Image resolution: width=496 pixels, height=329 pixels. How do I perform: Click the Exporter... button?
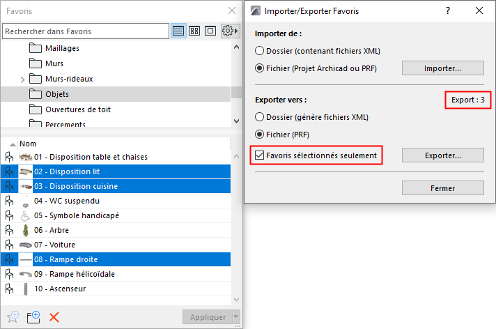tap(442, 155)
